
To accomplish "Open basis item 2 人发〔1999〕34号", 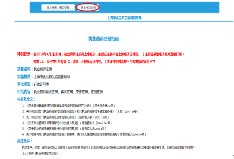I will point(80,112).
